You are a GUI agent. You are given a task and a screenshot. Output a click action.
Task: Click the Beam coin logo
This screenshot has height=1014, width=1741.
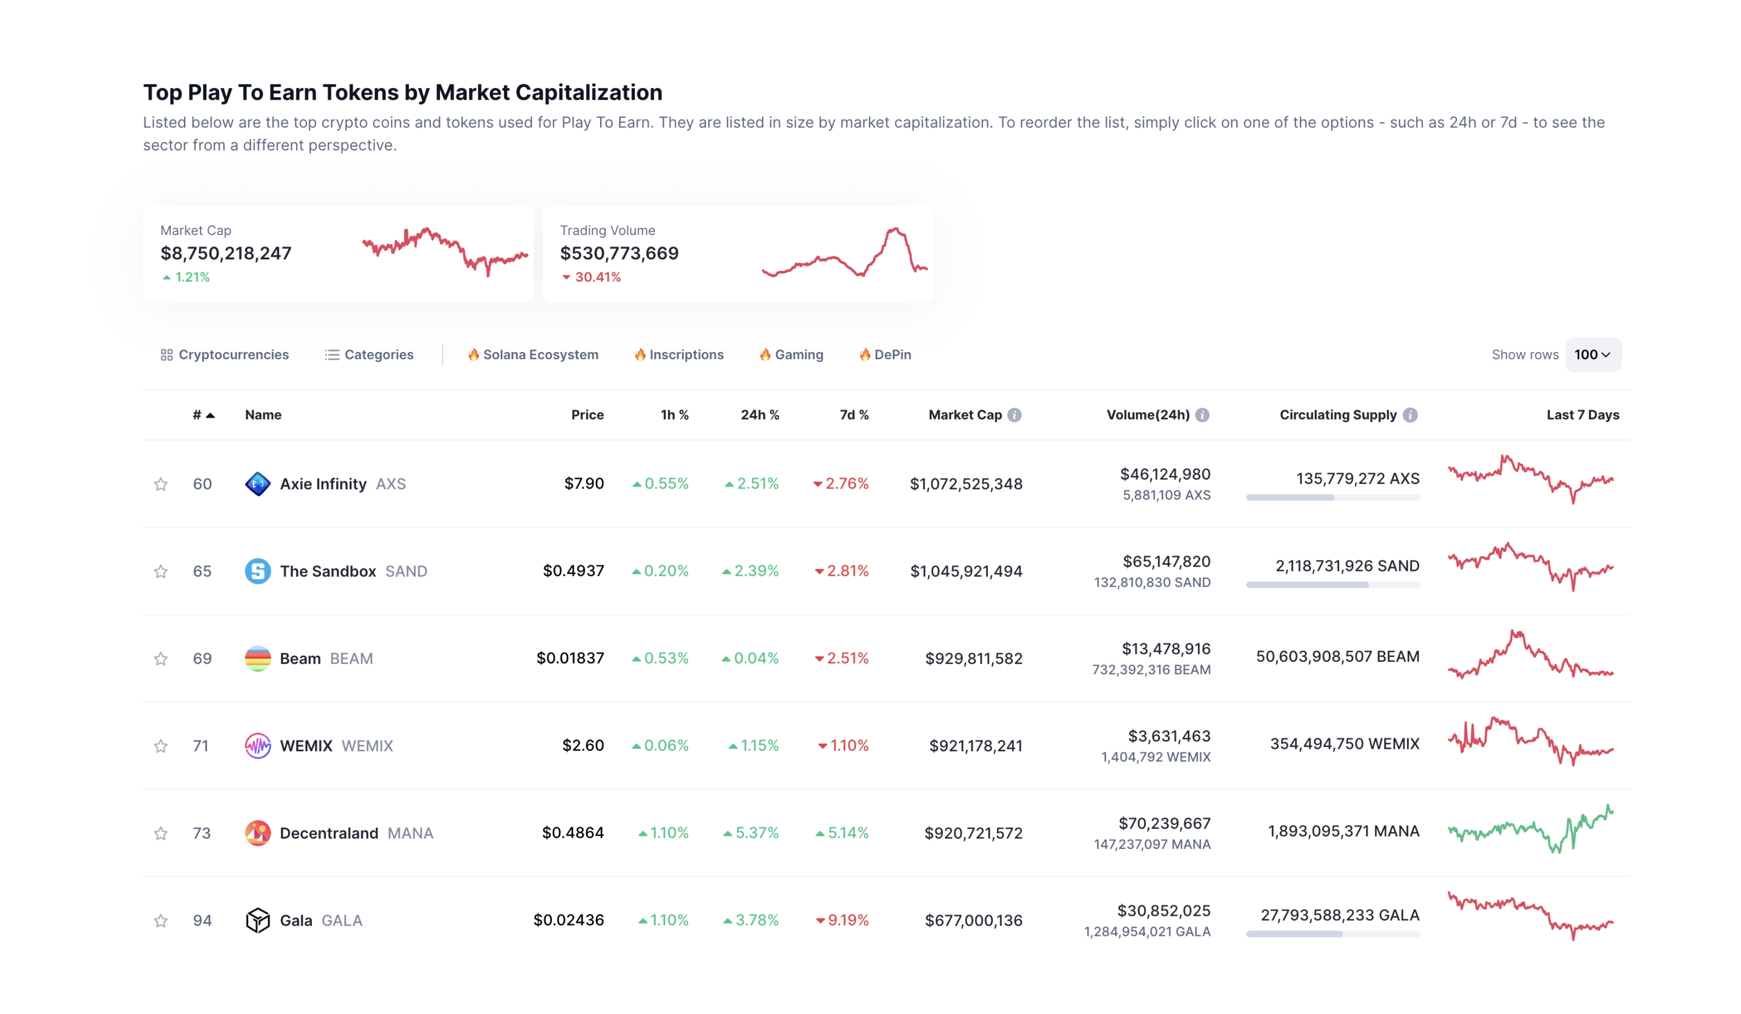tap(258, 658)
